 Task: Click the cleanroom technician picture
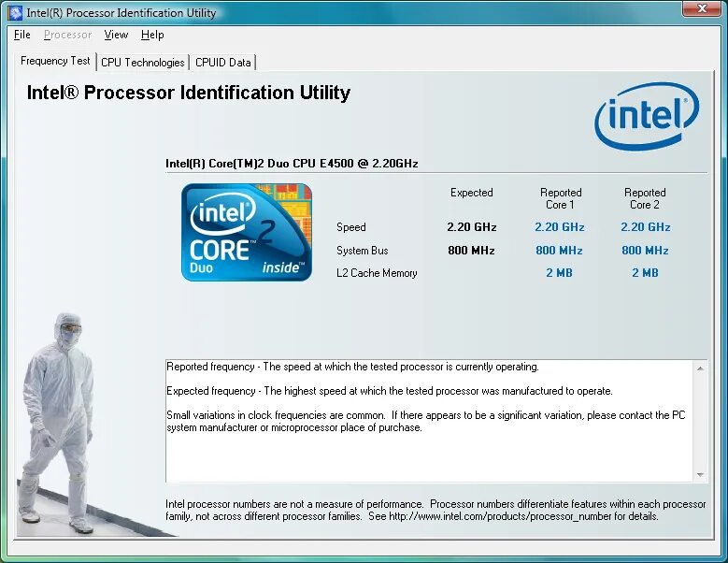[58, 423]
